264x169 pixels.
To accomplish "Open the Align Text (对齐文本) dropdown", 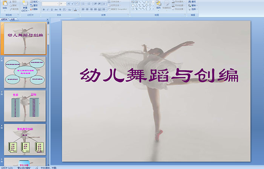I will [x=114, y=5].
